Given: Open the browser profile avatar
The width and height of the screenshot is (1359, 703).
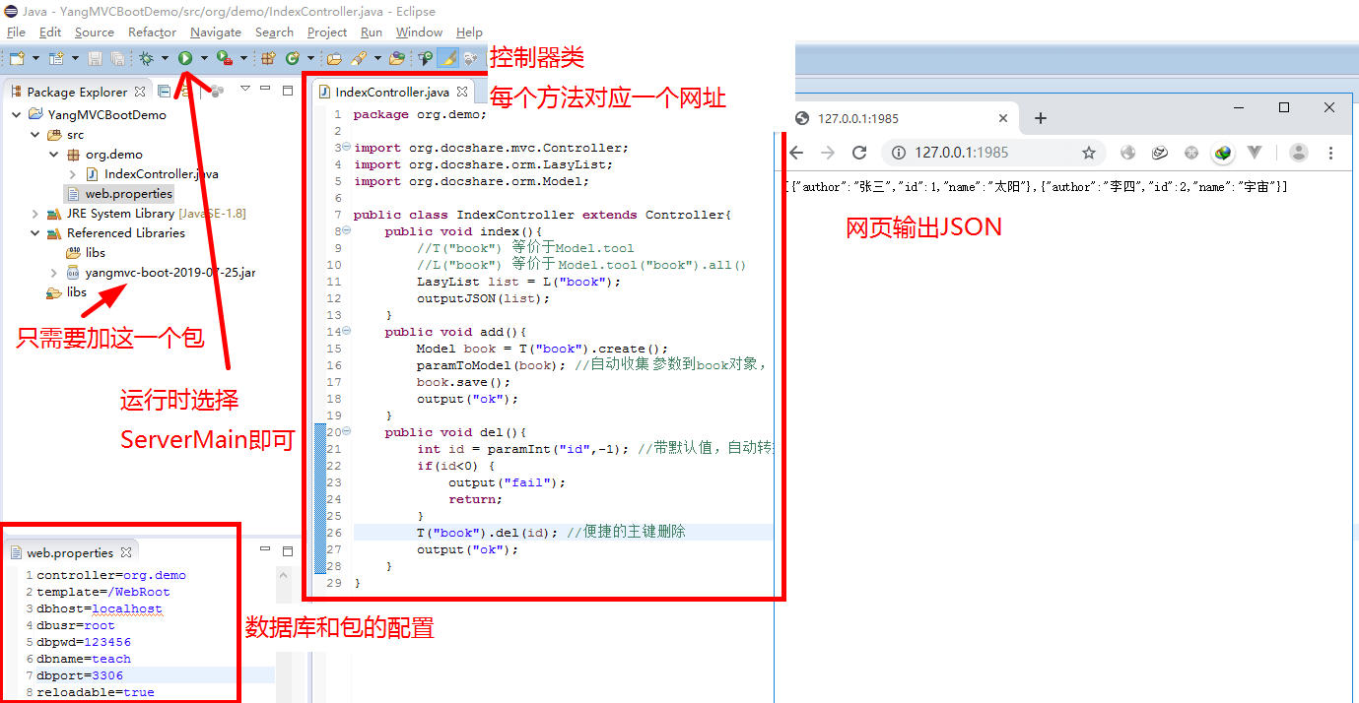Looking at the screenshot, I should 1299,153.
